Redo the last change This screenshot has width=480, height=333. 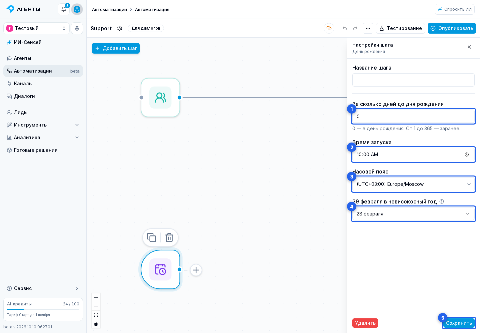pyautogui.click(x=355, y=28)
